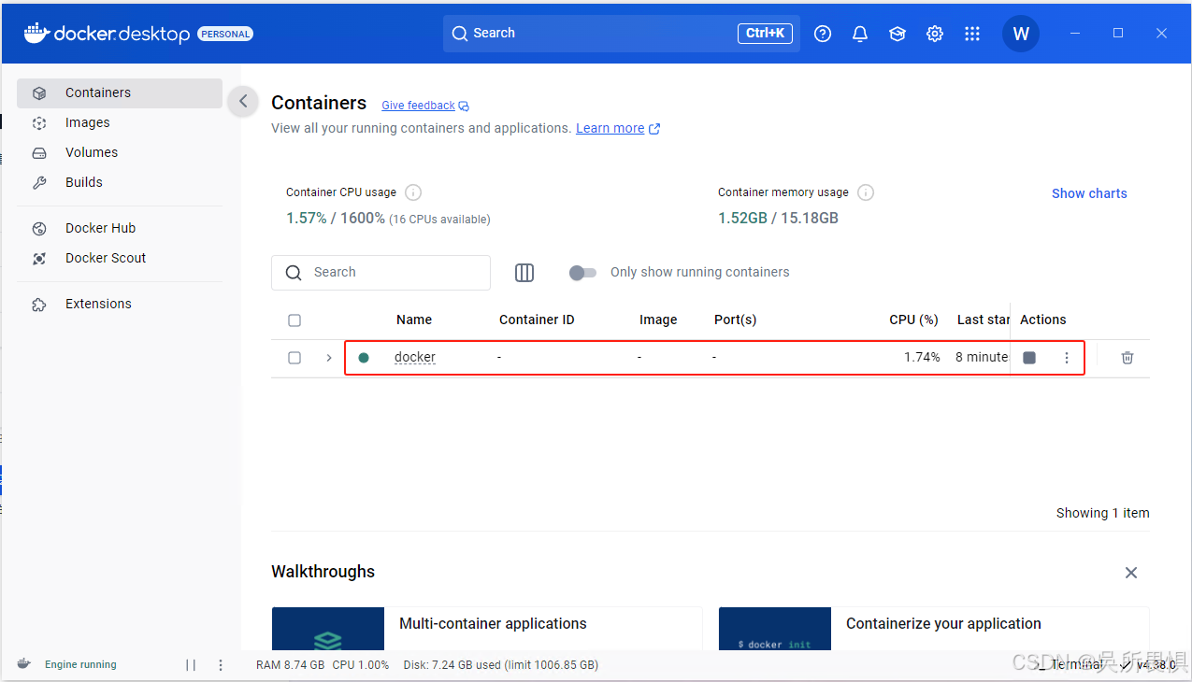Expand the docker container group chevron

(x=329, y=358)
